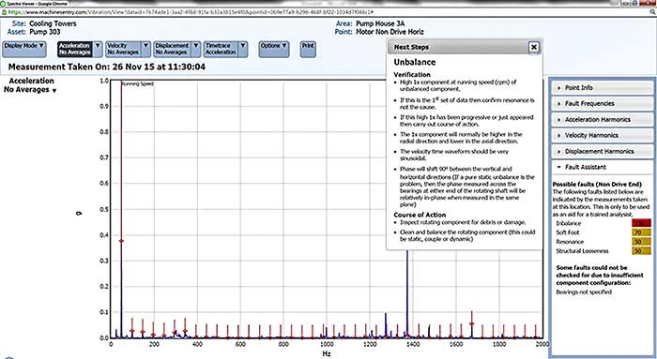Image resolution: width=657 pixels, height=359 pixels.
Task: Select the Acceleration No Averages view button
Action: [x=74, y=49]
